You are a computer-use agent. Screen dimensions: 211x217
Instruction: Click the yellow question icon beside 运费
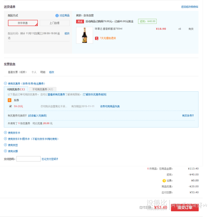coord(164,181)
